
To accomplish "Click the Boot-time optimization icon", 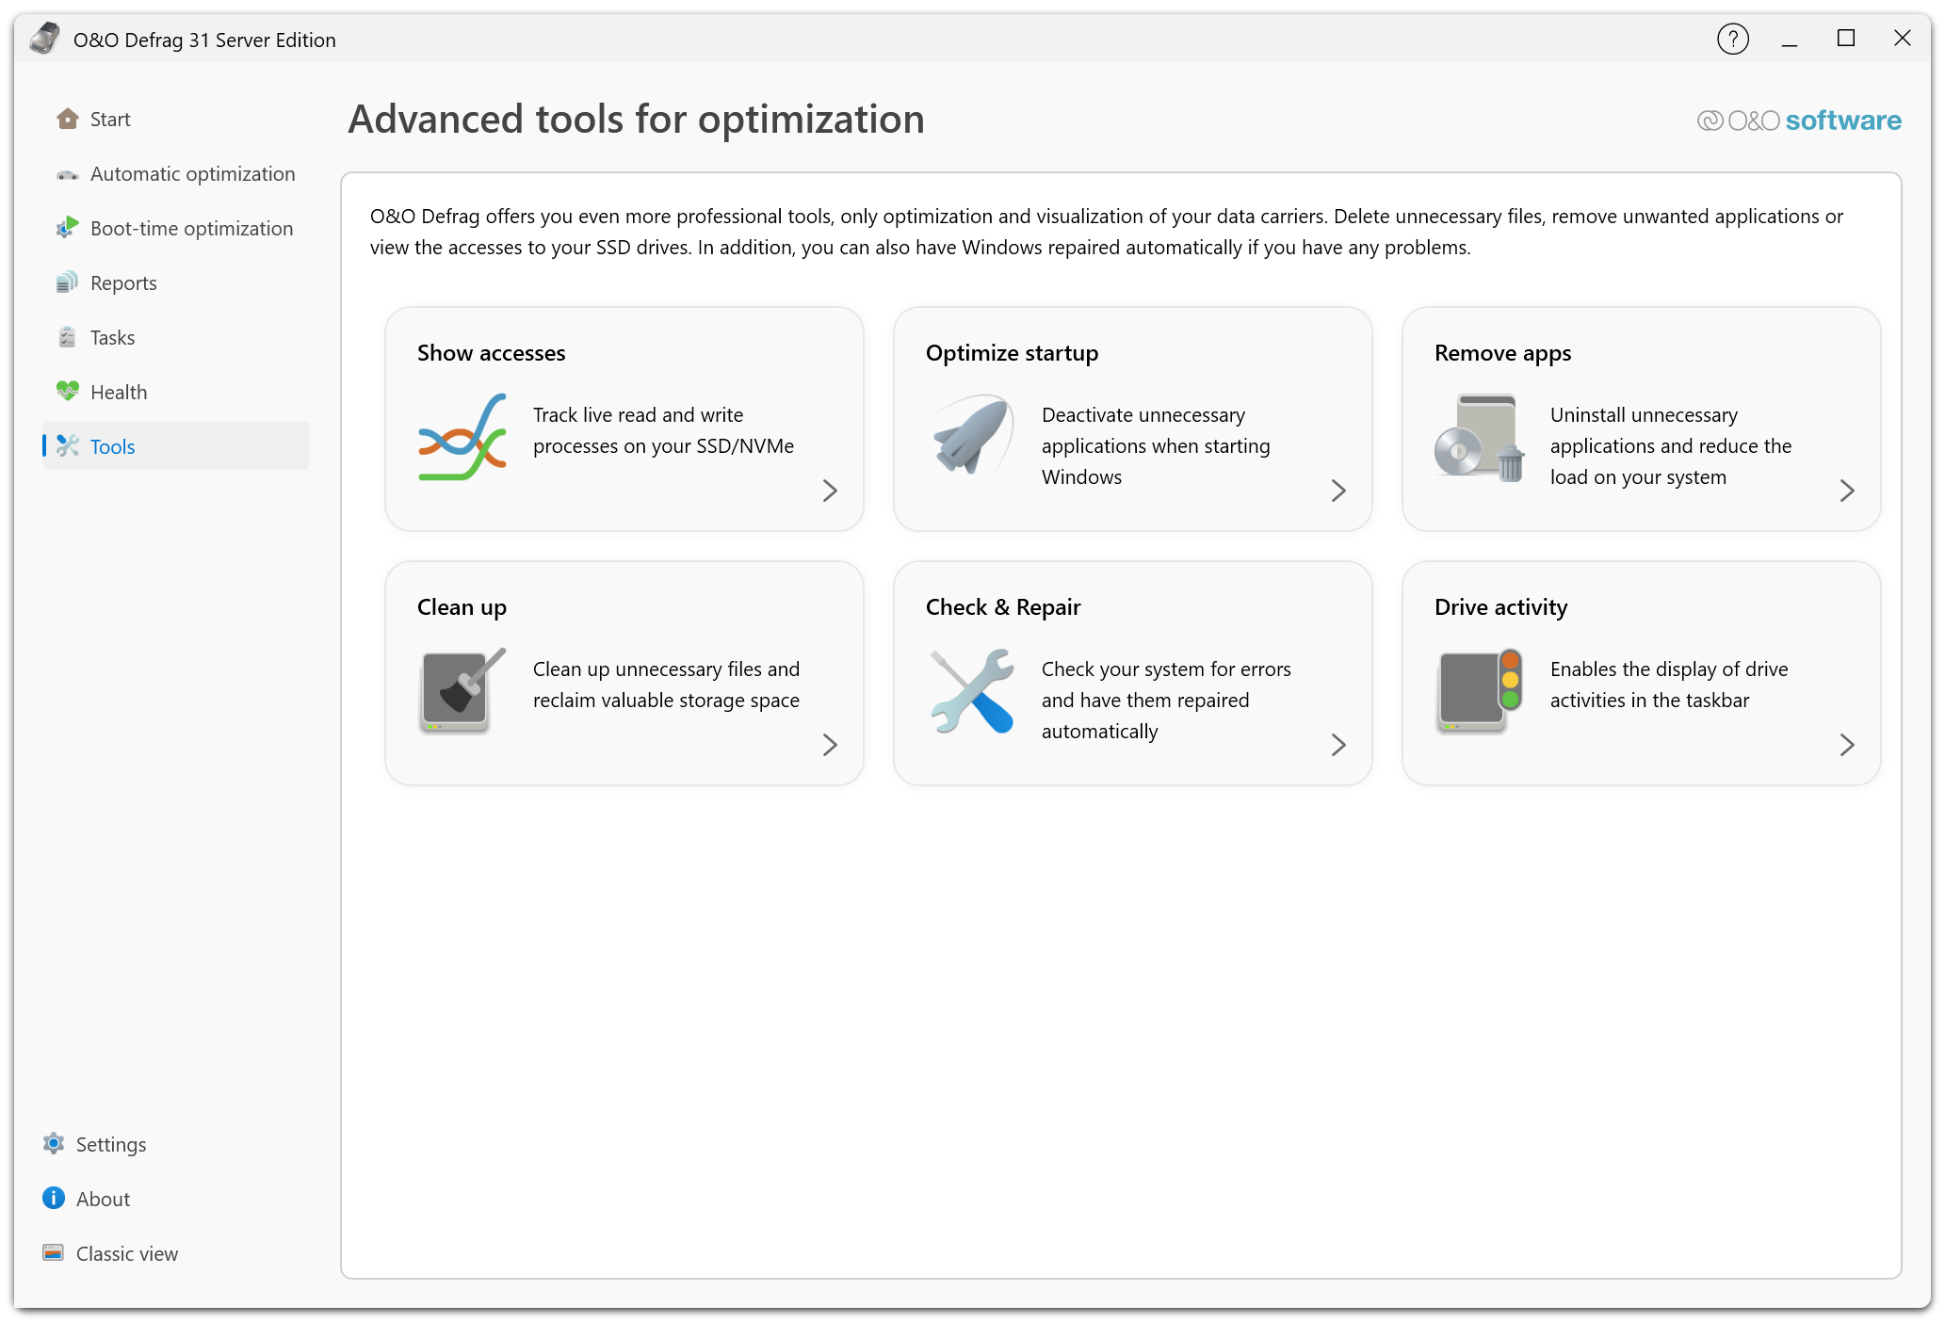I will pyautogui.click(x=68, y=228).
